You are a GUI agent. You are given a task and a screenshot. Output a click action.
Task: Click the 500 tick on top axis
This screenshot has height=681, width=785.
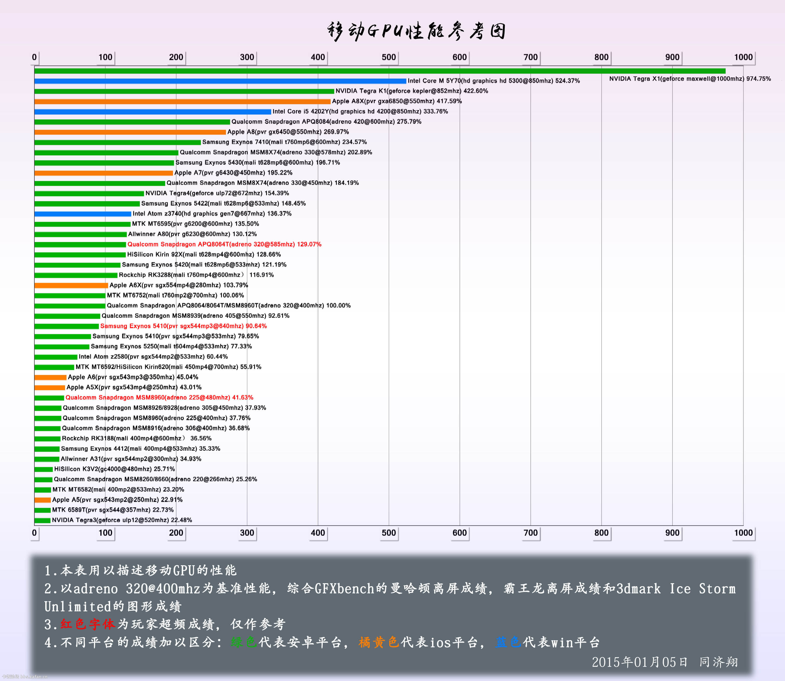[389, 57]
